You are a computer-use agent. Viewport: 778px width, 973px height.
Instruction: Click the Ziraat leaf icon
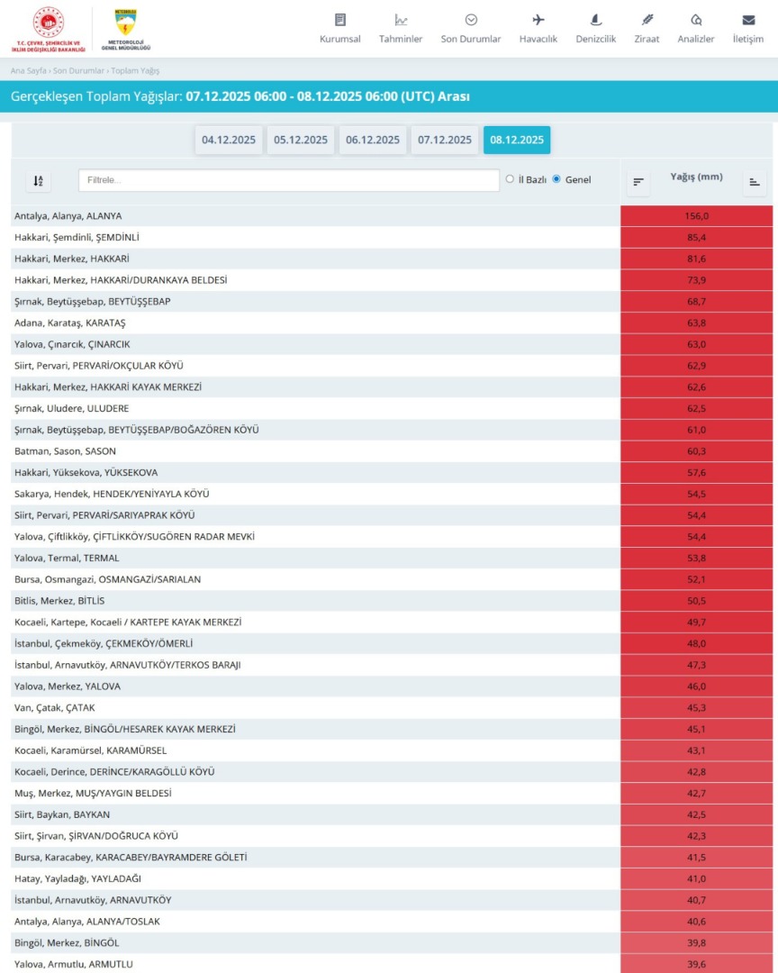click(647, 20)
